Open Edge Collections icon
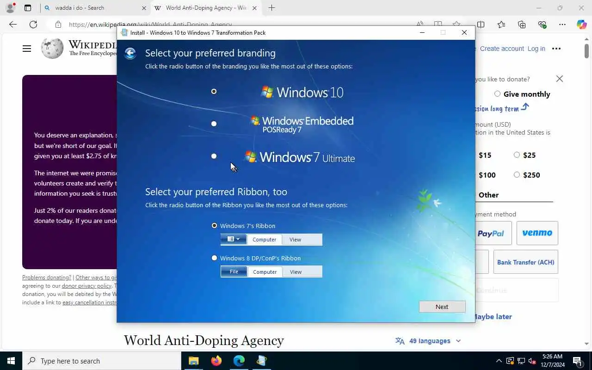Image resolution: width=592 pixels, height=370 pixels. tap(522, 25)
